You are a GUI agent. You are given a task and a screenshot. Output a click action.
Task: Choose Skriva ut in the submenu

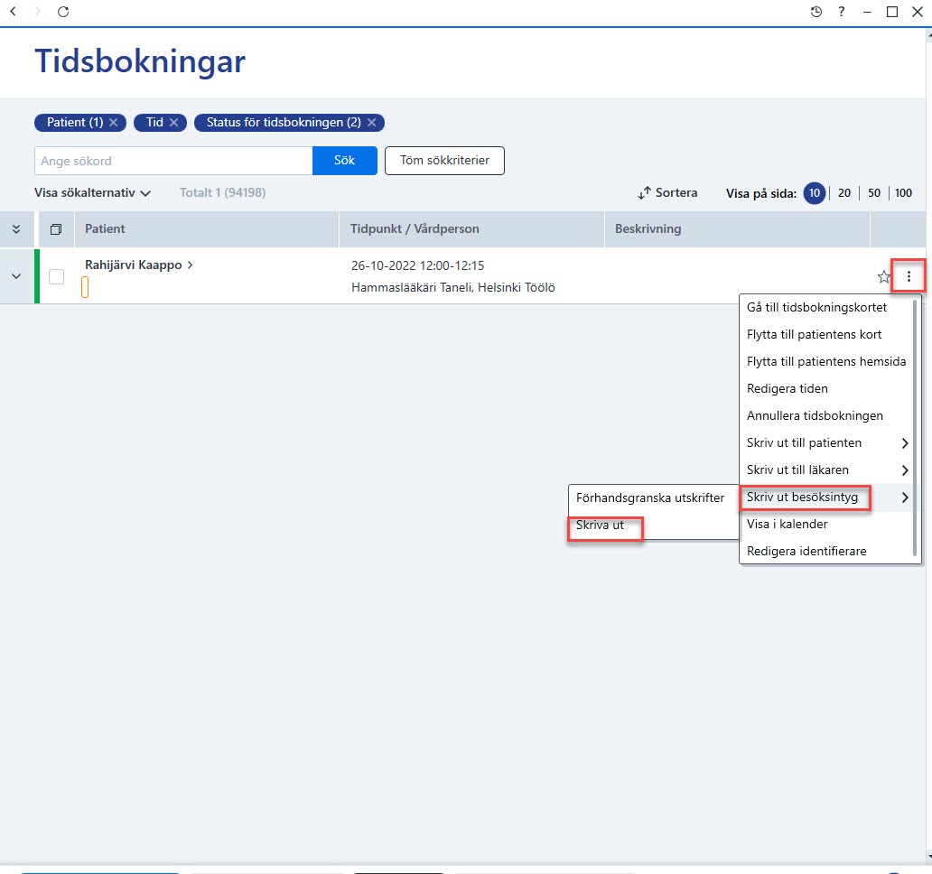[x=600, y=525]
